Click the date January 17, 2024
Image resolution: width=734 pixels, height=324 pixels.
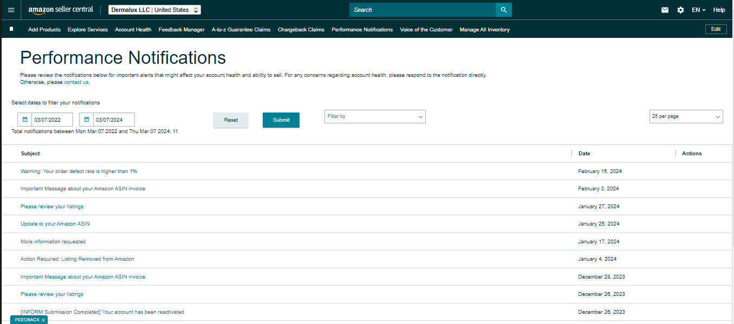tap(599, 242)
